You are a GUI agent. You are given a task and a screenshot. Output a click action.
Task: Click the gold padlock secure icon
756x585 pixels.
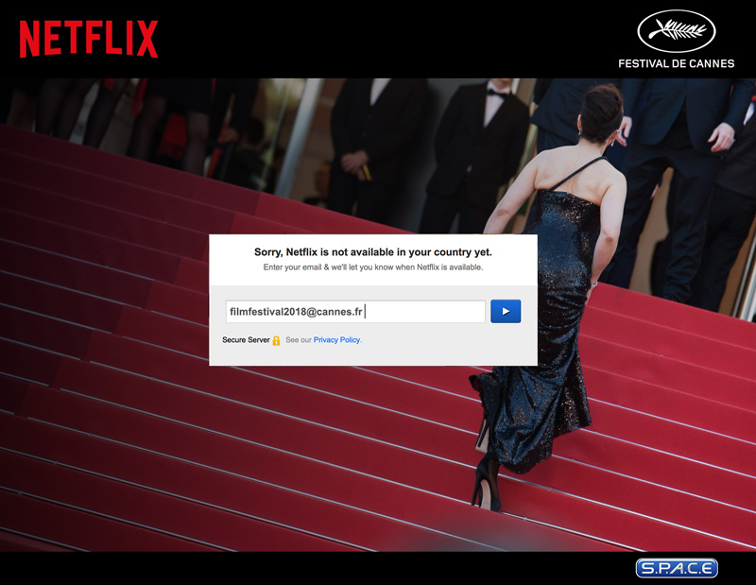click(x=276, y=340)
